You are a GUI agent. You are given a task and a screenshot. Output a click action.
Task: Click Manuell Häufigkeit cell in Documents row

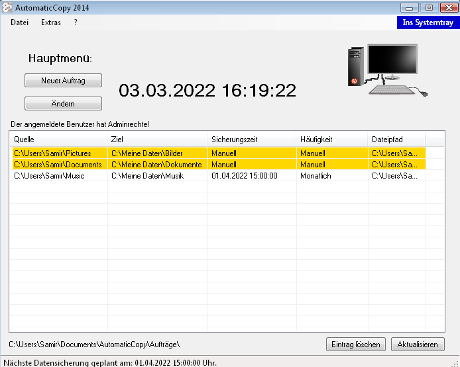332,165
